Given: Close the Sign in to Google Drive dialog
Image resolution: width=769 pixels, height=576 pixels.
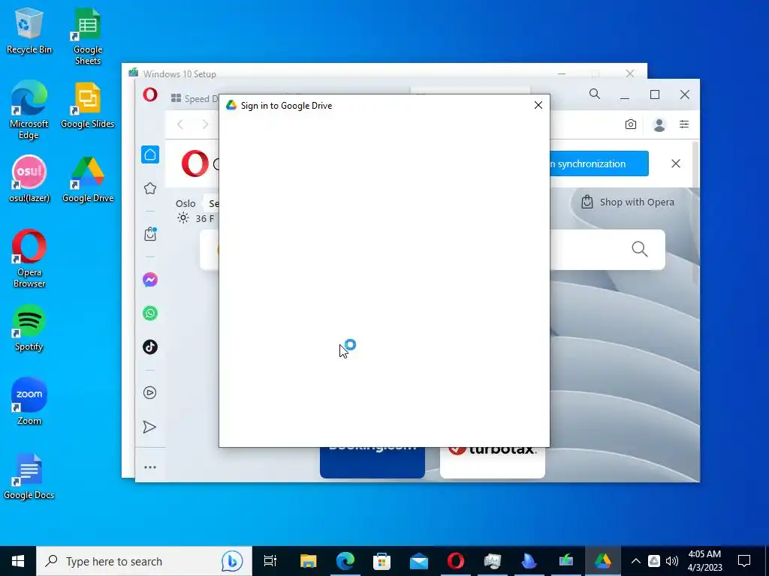Looking at the screenshot, I should click(538, 105).
